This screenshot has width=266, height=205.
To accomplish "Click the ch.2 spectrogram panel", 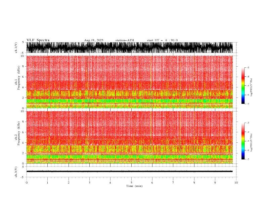I will pos(129,137).
